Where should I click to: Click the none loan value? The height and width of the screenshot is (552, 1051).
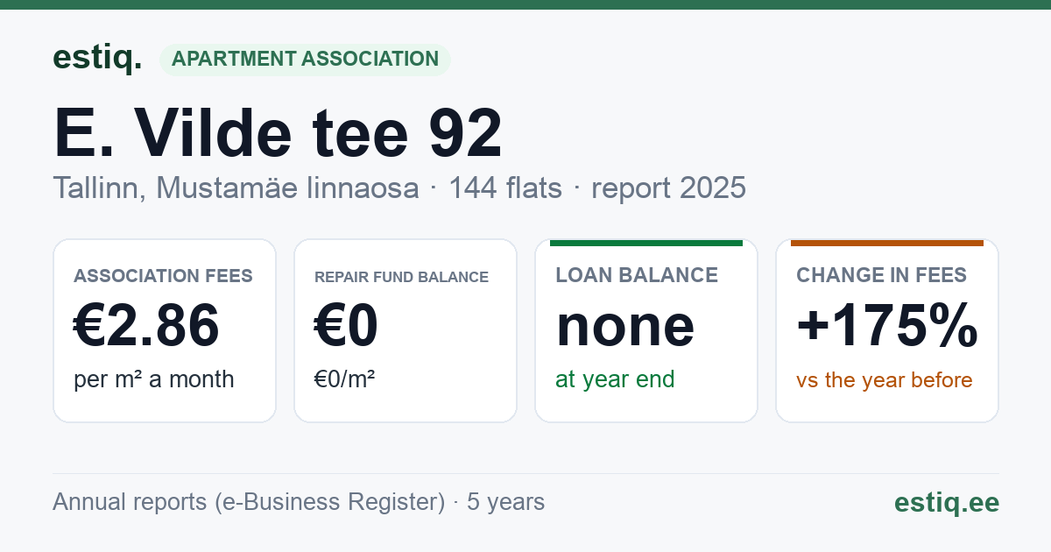tap(625, 326)
